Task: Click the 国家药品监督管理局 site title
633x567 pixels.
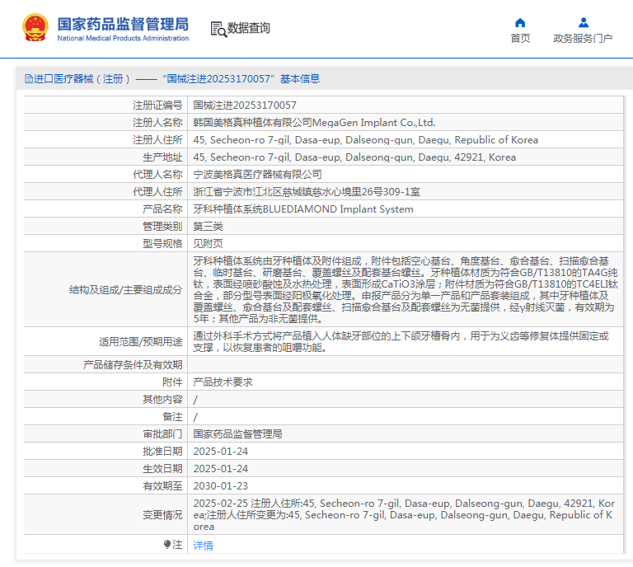Action: (x=123, y=23)
